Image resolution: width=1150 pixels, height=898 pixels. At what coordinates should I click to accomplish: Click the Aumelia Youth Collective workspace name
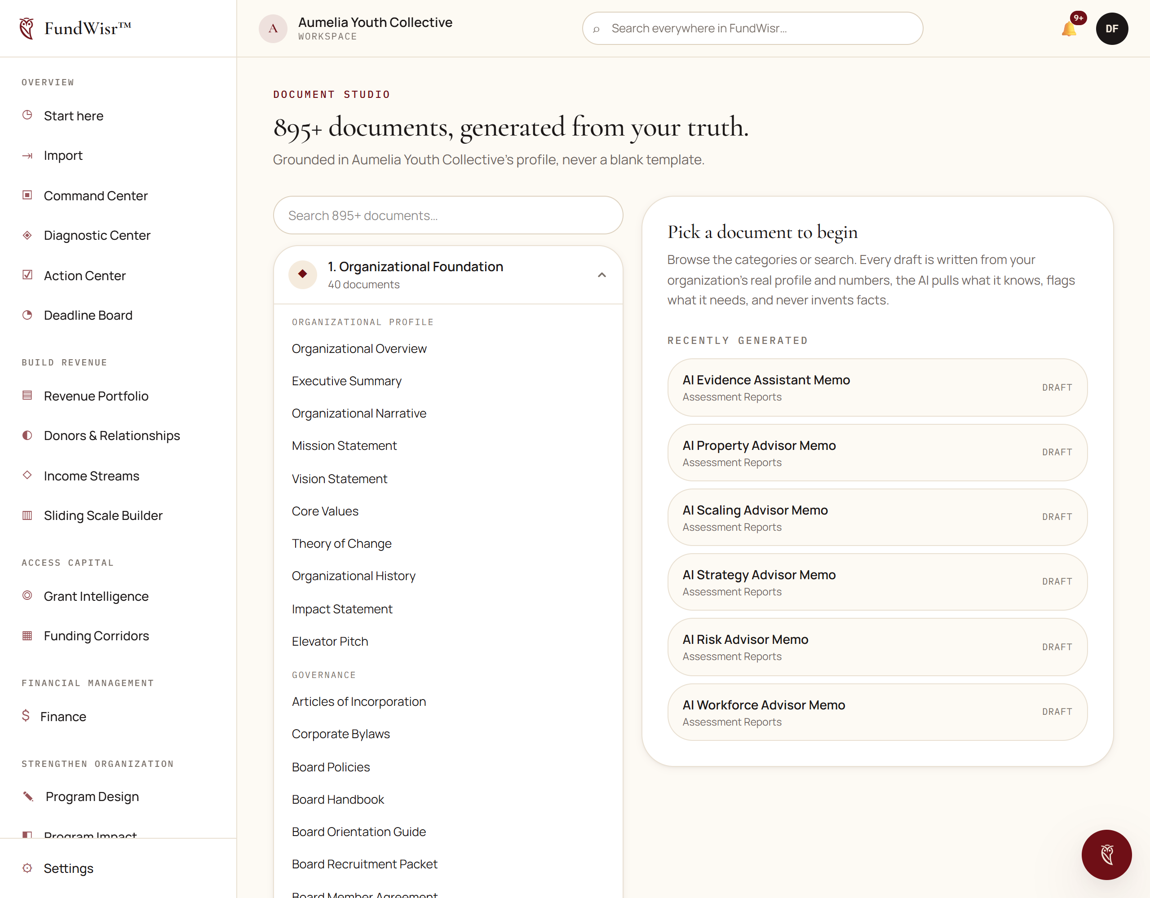[376, 22]
